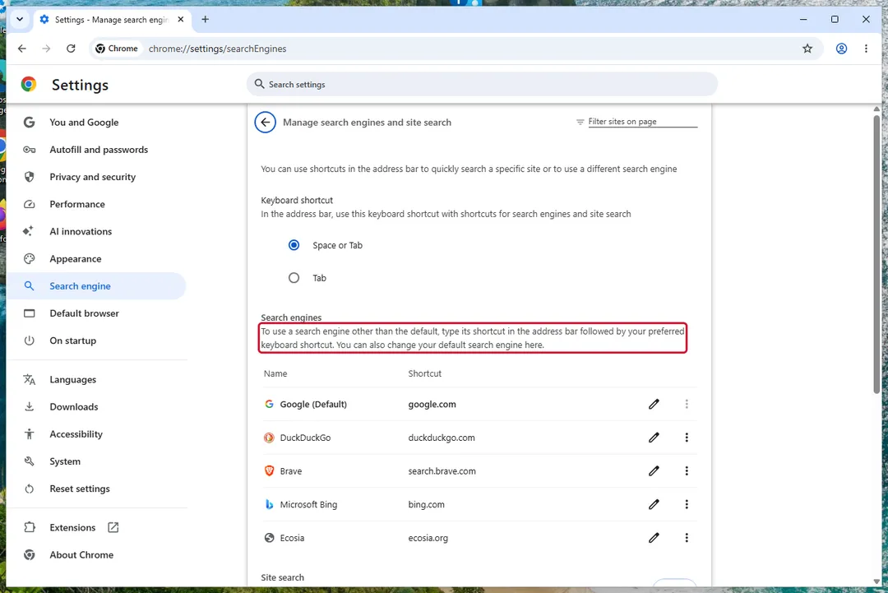The height and width of the screenshot is (593, 888).
Task: Click the google.com shortcut text
Action: coord(432,404)
